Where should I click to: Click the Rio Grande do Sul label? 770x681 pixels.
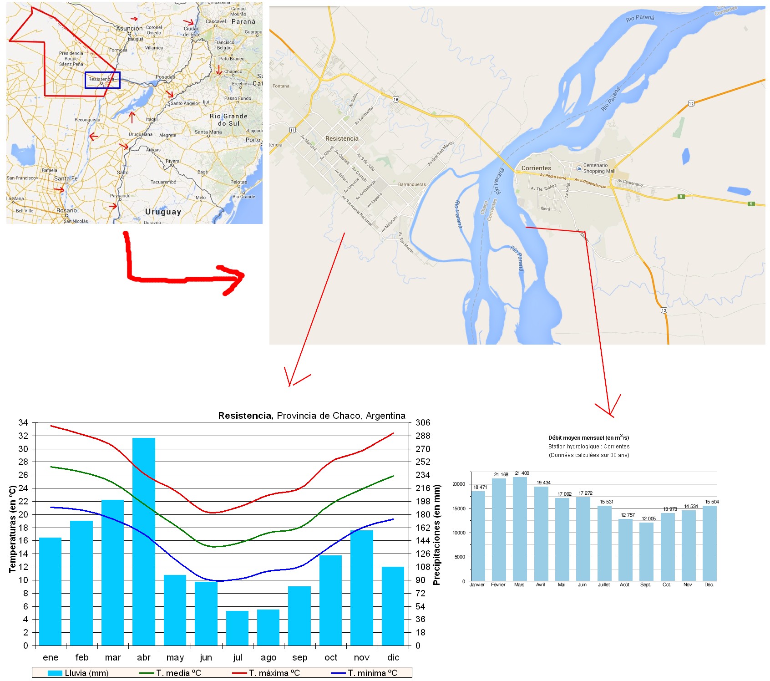pos(228,120)
